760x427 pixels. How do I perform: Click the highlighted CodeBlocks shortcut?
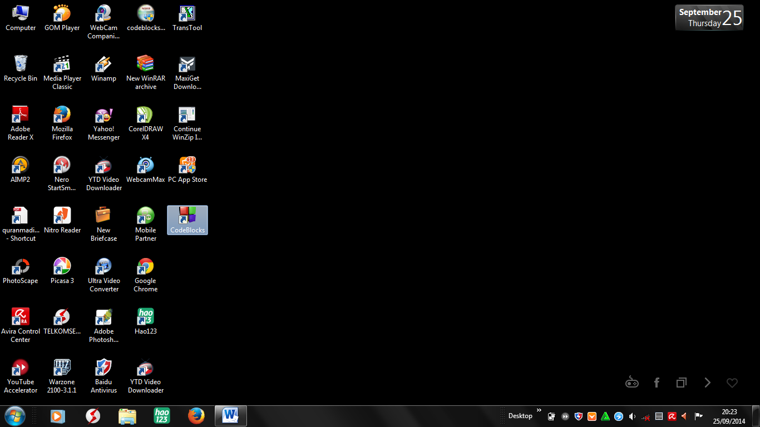(x=187, y=220)
